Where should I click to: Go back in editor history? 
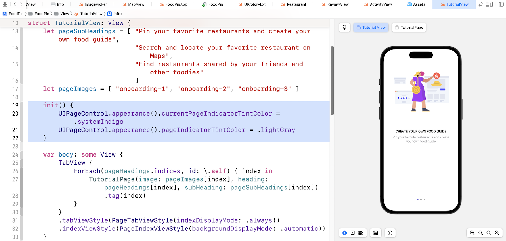tap(15, 4)
